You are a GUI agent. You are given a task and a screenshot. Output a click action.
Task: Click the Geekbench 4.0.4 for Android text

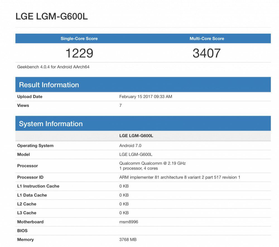(x=53, y=67)
